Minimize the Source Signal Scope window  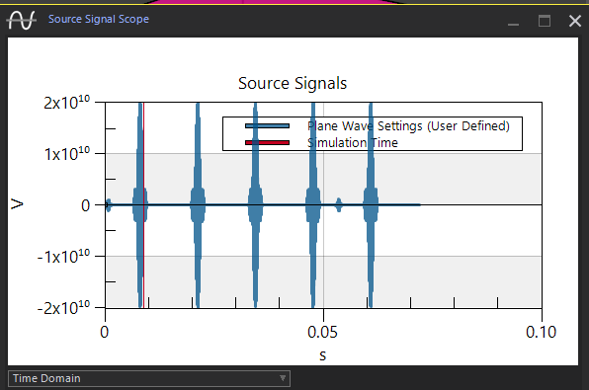point(513,21)
